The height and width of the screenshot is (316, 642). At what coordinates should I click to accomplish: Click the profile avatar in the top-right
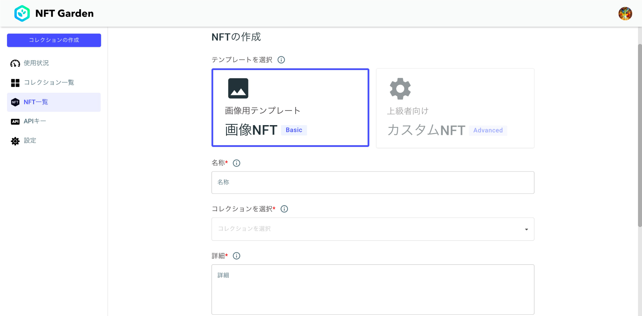click(x=626, y=13)
